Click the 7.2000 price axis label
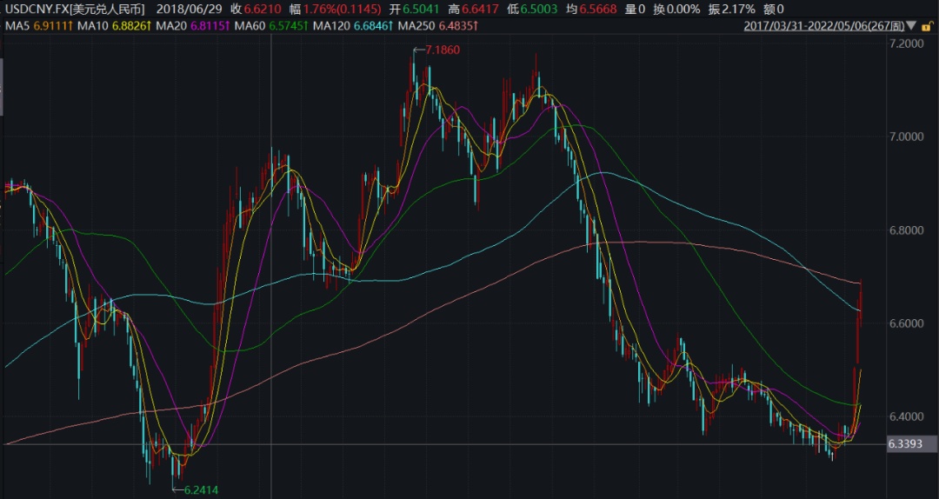The height and width of the screenshot is (499, 939). coord(905,43)
